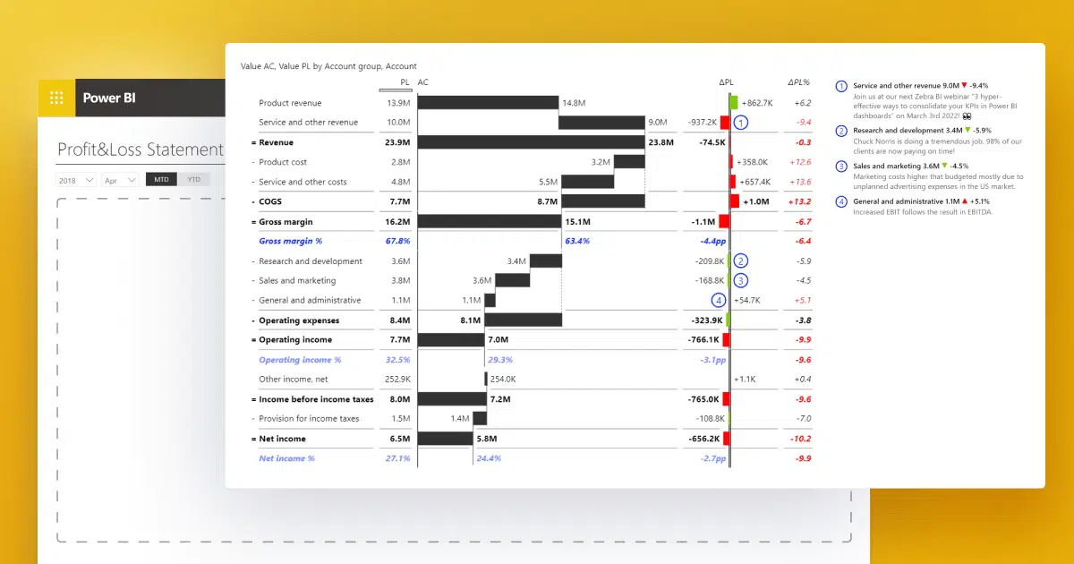Screen dimensions: 1074x564
Task: Click the green variance bar next to +862.7K
Action: (x=734, y=102)
